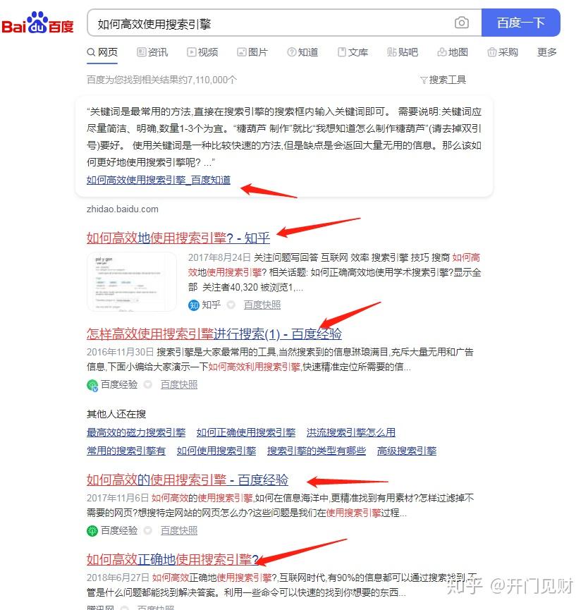588x610 pixels.
Task: Click the Zhihu source icon
Action: tap(193, 305)
